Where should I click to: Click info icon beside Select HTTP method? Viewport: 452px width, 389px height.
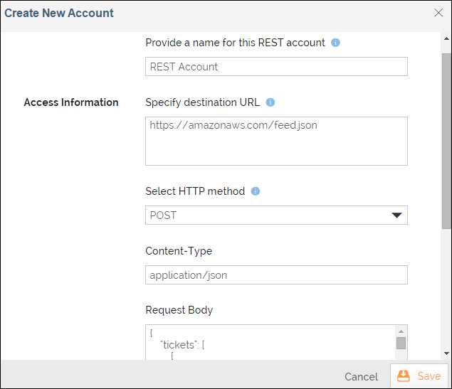click(x=256, y=191)
